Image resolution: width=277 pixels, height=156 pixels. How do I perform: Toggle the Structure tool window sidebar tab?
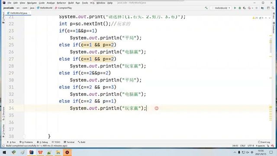3,114
